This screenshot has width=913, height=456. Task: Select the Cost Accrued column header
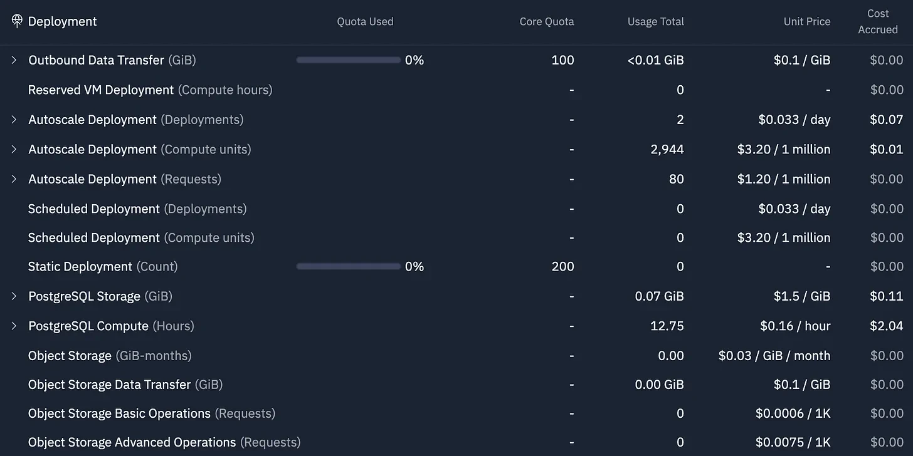point(878,21)
